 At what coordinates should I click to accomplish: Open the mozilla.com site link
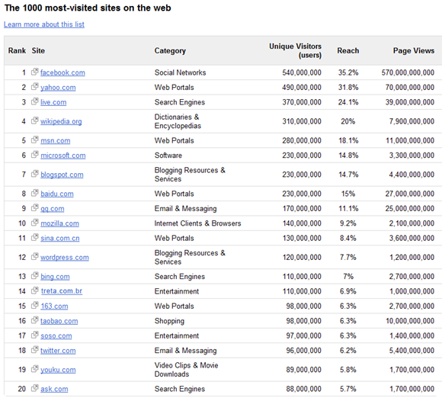click(x=59, y=223)
